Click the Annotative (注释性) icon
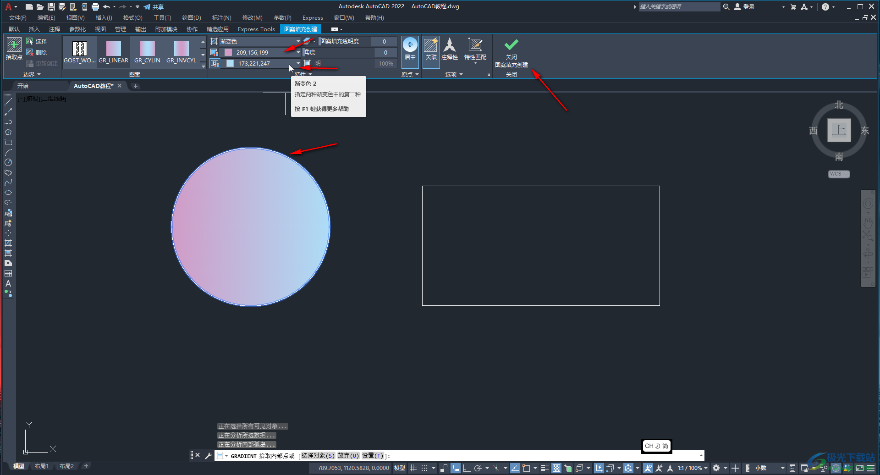This screenshot has width=880, height=475. point(450,49)
